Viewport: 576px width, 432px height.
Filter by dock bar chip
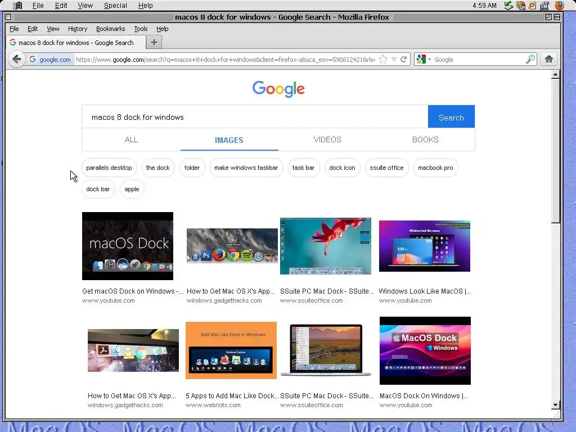pos(98,189)
